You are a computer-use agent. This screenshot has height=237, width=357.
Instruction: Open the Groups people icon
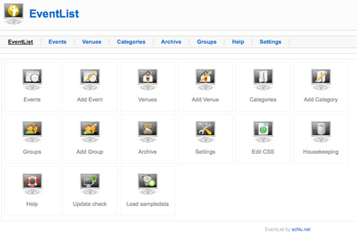(32, 132)
